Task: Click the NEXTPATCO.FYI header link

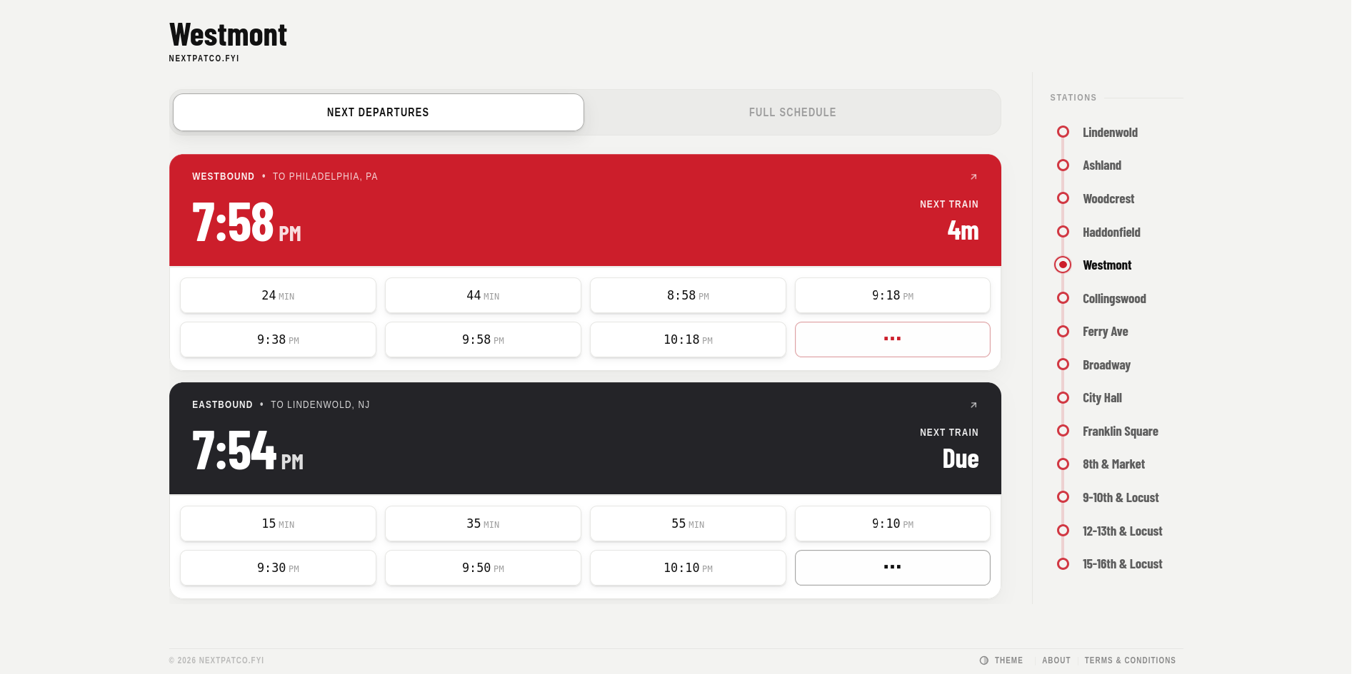Action: tap(204, 58)
